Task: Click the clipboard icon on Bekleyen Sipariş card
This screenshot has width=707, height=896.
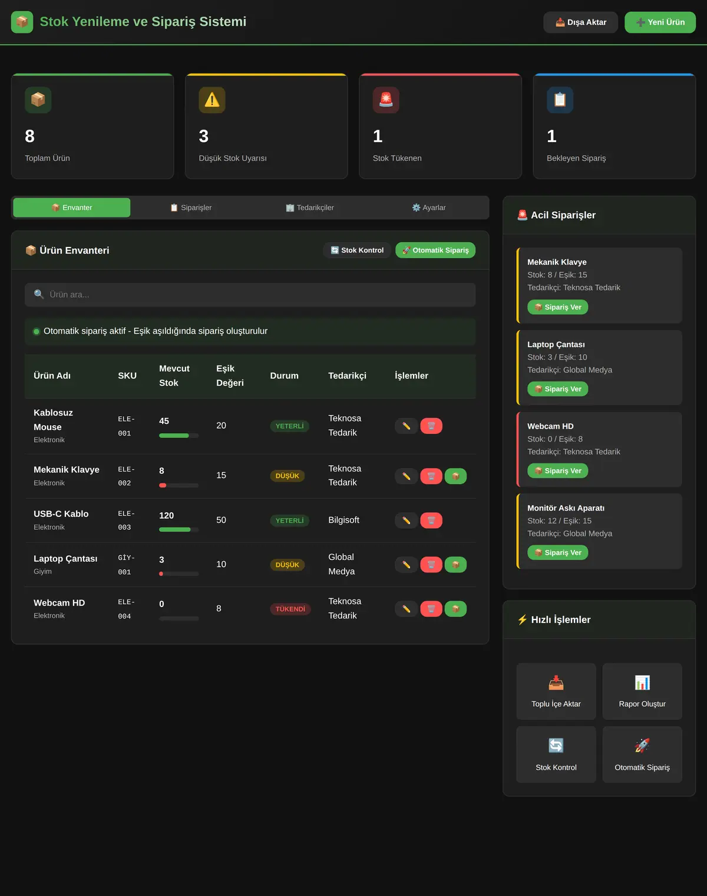Action: click(560, 100)
